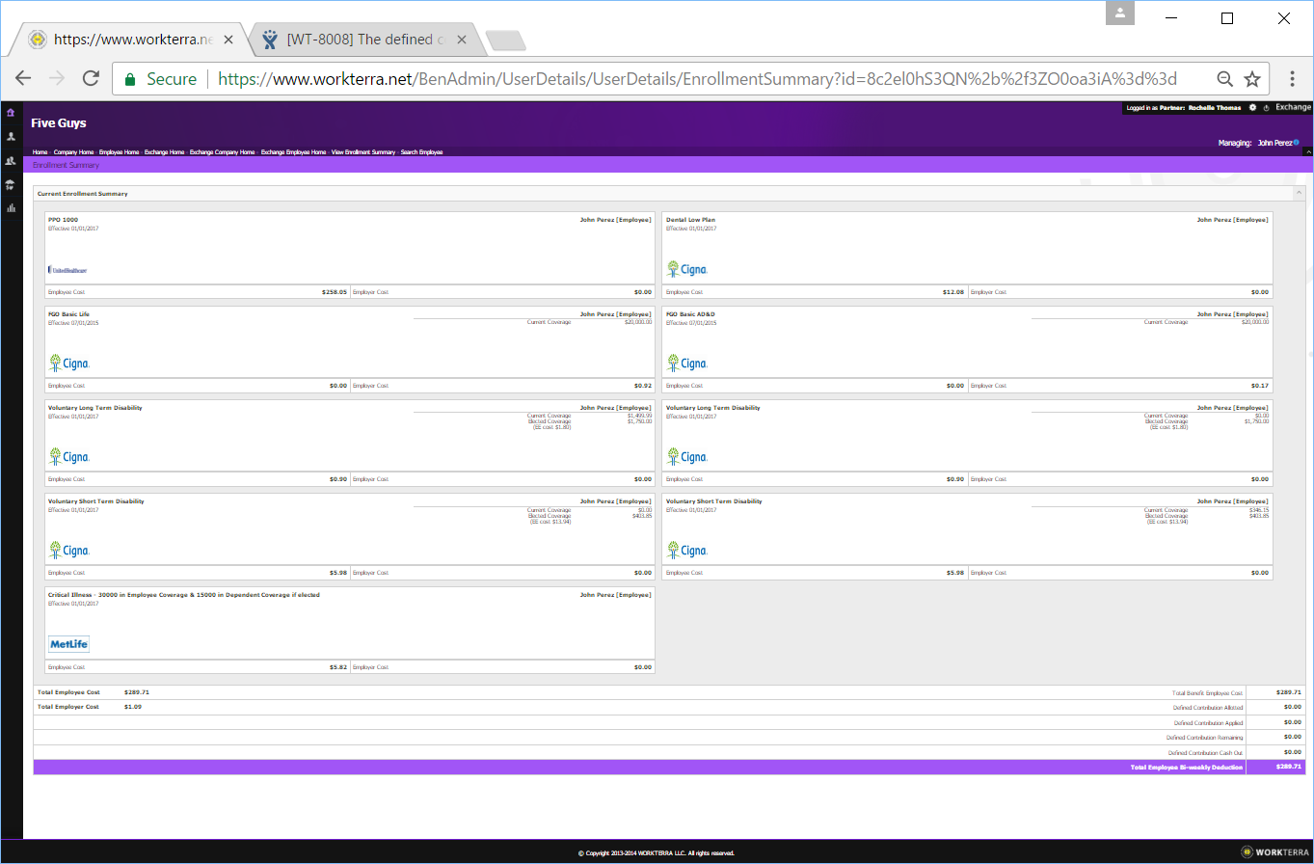The height and width of the screenshot is (864, 1314).
Task: Click the Defined Contribution Allotted label
Action: [1207, 707]
